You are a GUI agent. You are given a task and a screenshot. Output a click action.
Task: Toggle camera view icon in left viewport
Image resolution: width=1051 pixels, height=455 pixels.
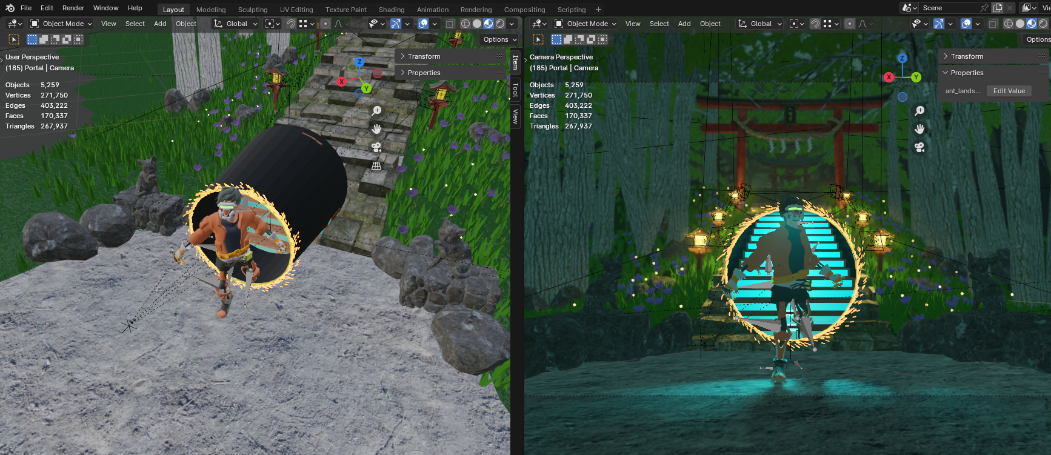click(x=376, y=147)
